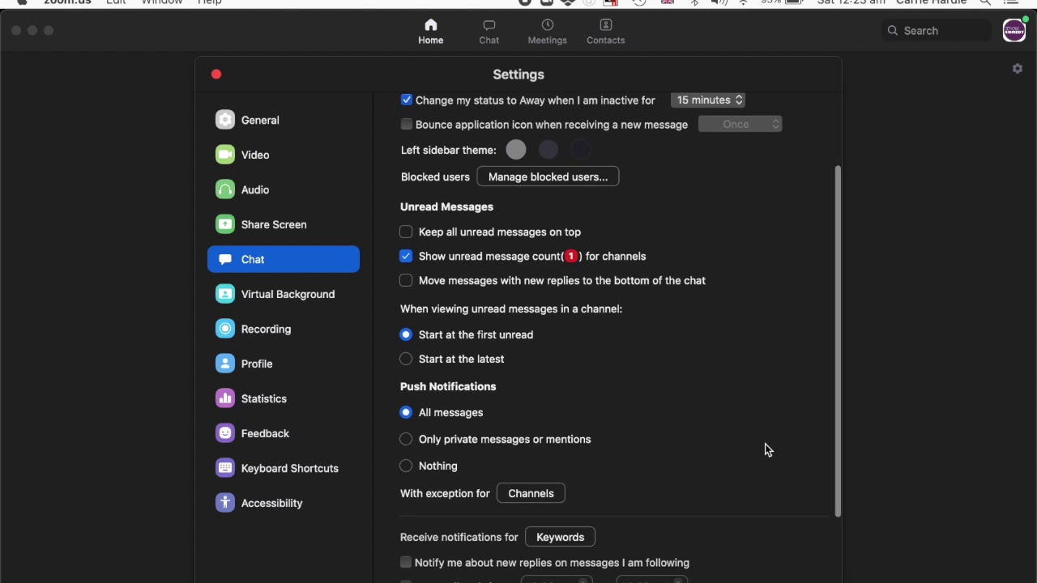Go to the Contacts tab
Image resolution: width=1037 pixels, height=583 pixels.
[x=605, y=31]
